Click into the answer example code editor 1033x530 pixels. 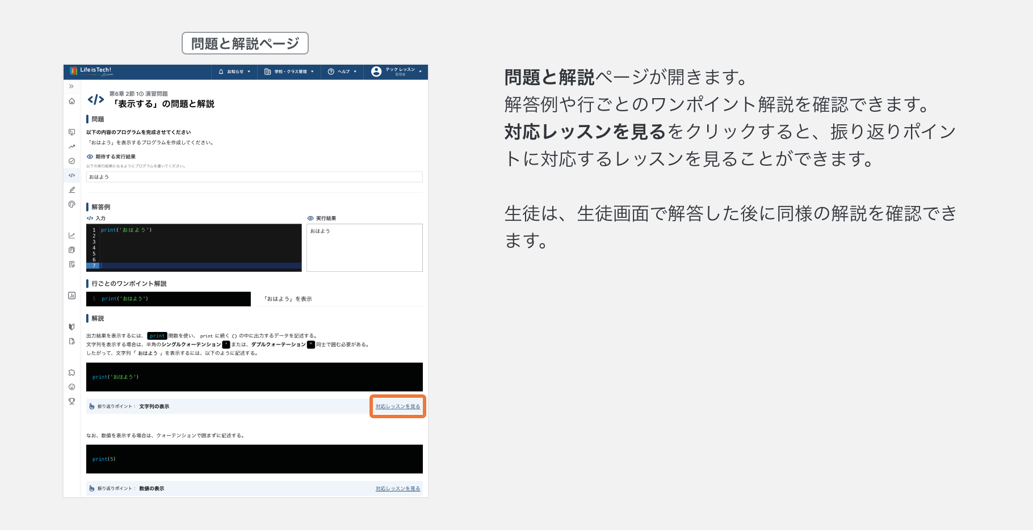coord(194,247)
